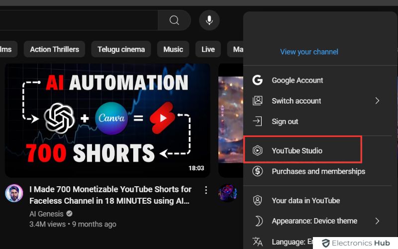The width and height of the screenshot is (398, 249).
Task: Click the verified badge beside AI Genesis
Action: point(69,214)
